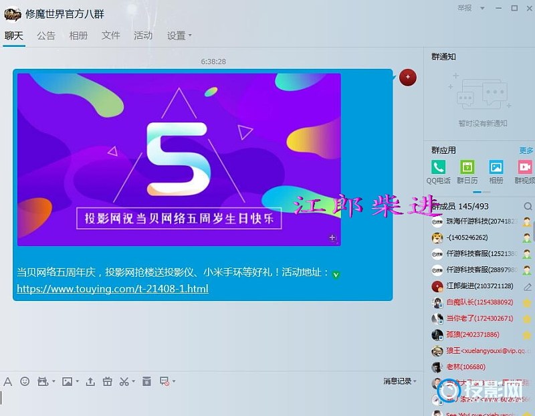
Task: Click the group avatar beside 修魔世界官方八群
Action: tap(13, 14)
